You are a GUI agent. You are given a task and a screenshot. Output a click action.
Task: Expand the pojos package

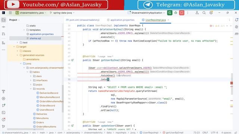pos(31,84)
